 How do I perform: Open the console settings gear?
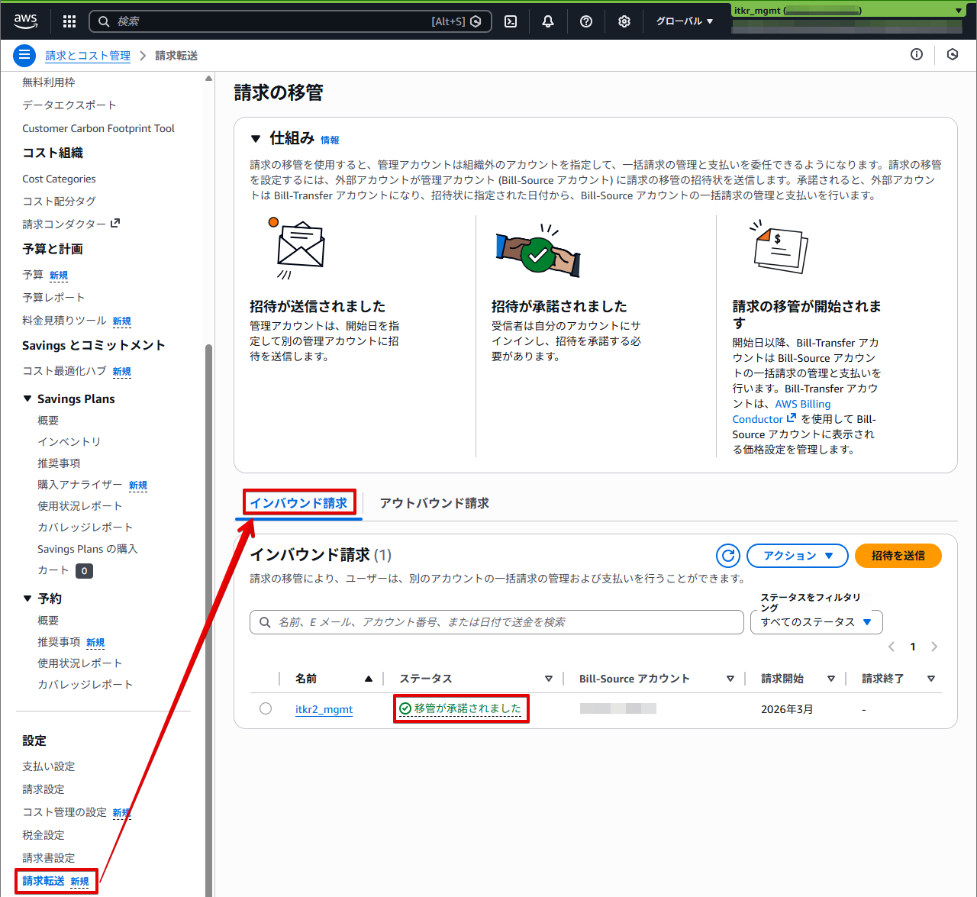tap(624, 21)
